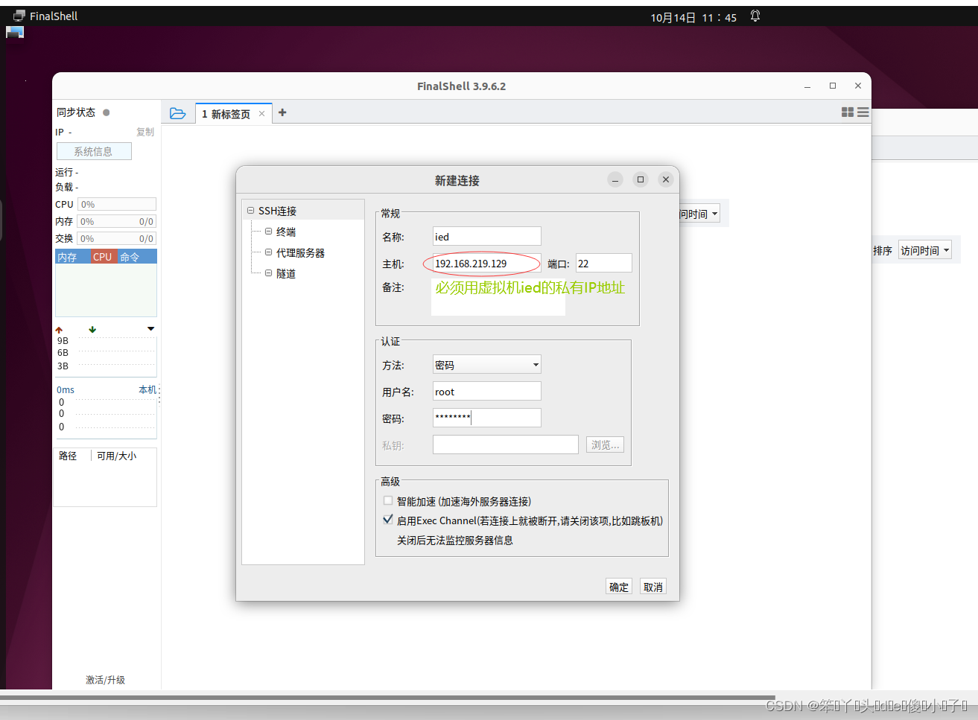
Task: Enable the 智能加速 checkbox
Action: [388, 500]
